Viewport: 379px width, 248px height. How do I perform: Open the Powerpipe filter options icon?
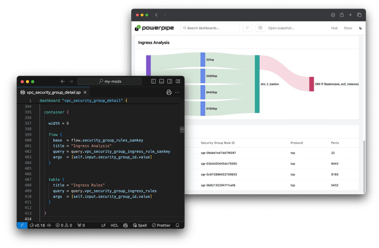tap(247, 28)
